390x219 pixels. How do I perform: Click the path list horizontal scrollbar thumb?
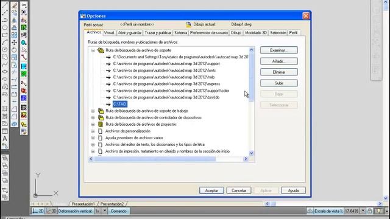(x=155, y=159)
